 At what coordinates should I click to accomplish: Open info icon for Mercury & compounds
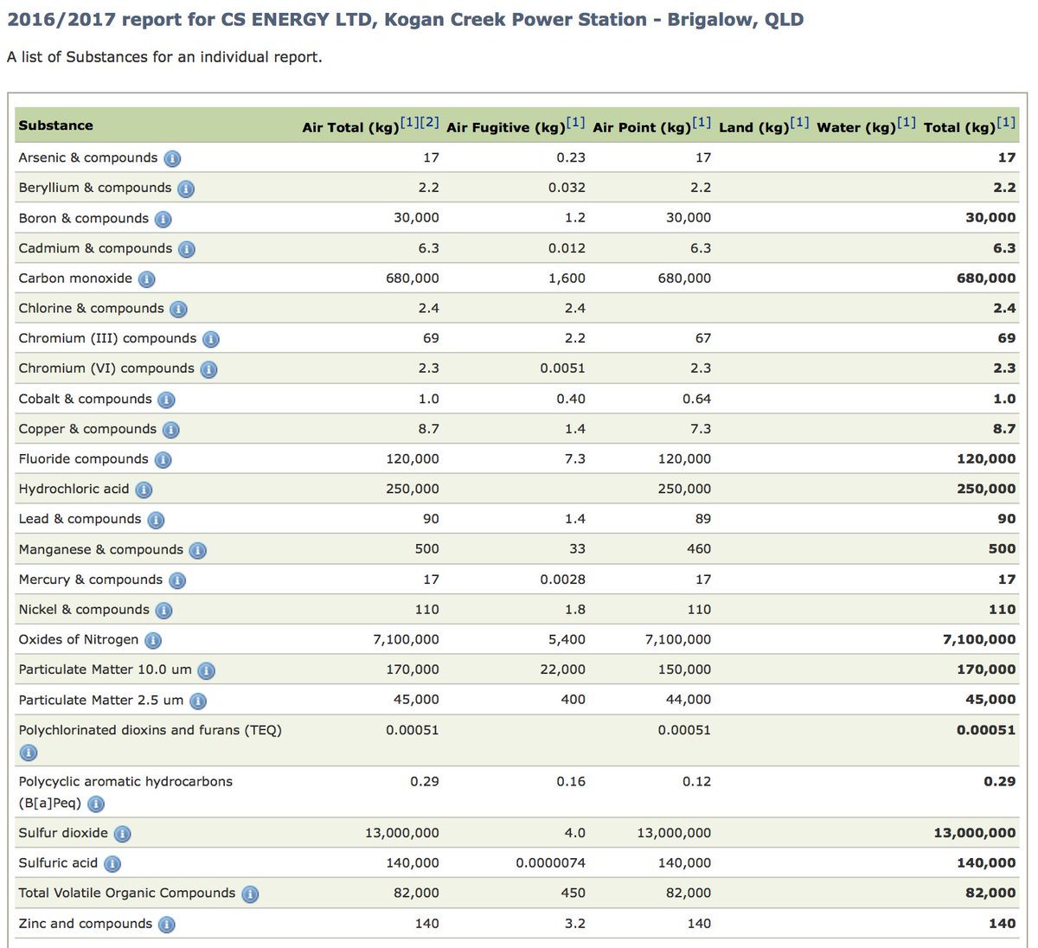point(176,580)
